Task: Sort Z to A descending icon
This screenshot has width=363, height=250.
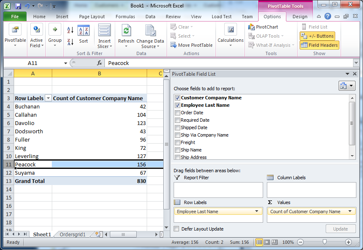Action: (x=70, y=42)
